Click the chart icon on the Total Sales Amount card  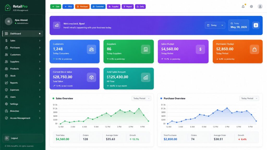(x=145, y=77)
